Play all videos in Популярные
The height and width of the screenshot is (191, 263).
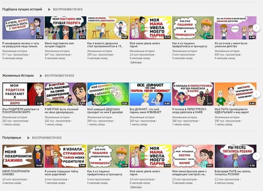[x=47, y=138]
